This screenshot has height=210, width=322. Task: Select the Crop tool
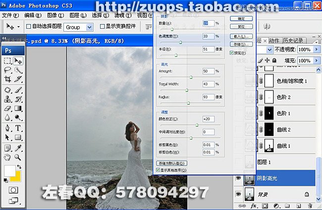tap(7, 79)
